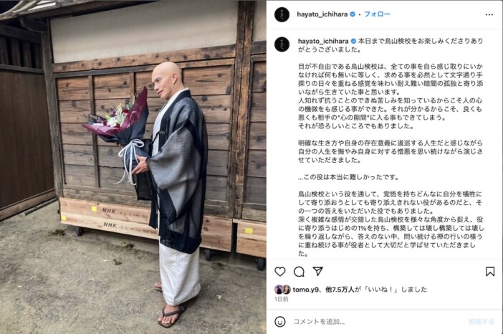Click the 1日前 timestamp link

(x=282, y=299)
